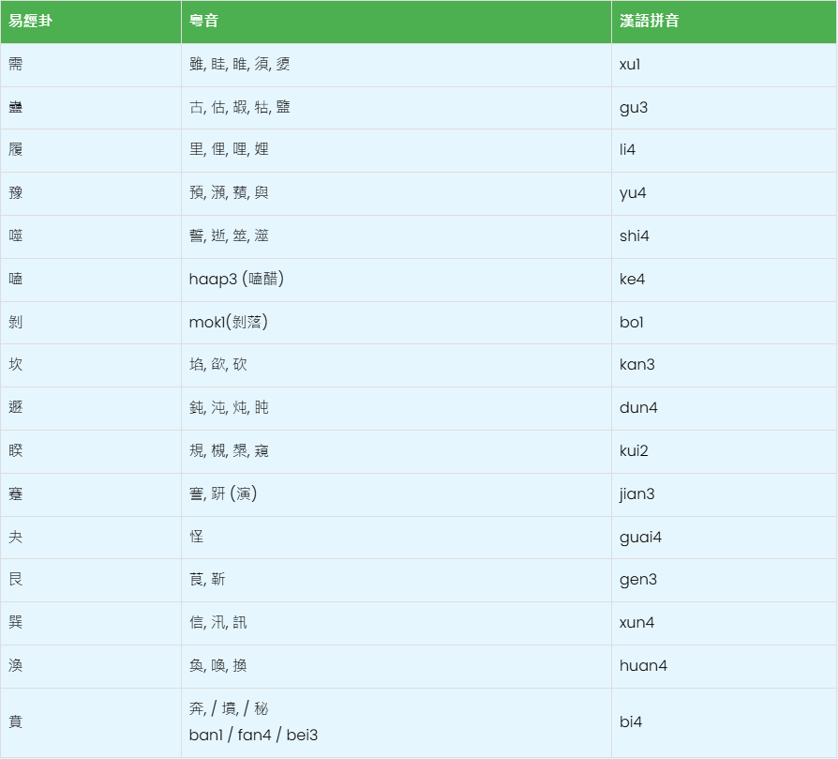This screenshot has width=838, height=759.
Task: Select the gen3 pinyin cell
Action: click(725, 581)
